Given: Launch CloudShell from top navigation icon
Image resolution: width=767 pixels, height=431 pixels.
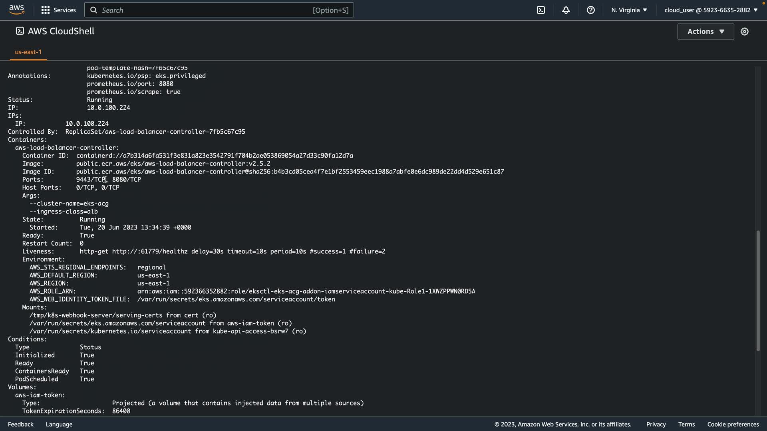Looking at the screenshot, I should pyautogui.click(x=541, y=10).
